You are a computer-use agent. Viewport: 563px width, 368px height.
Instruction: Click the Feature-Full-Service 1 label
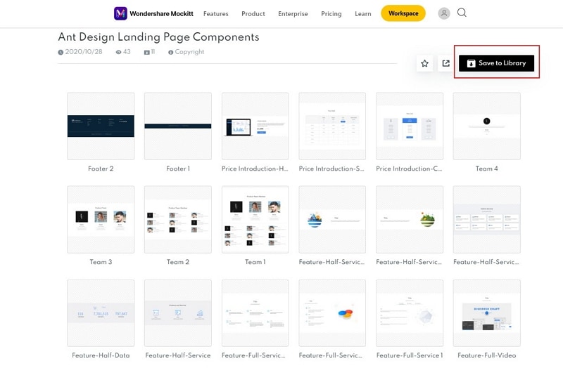pos(410,355)
